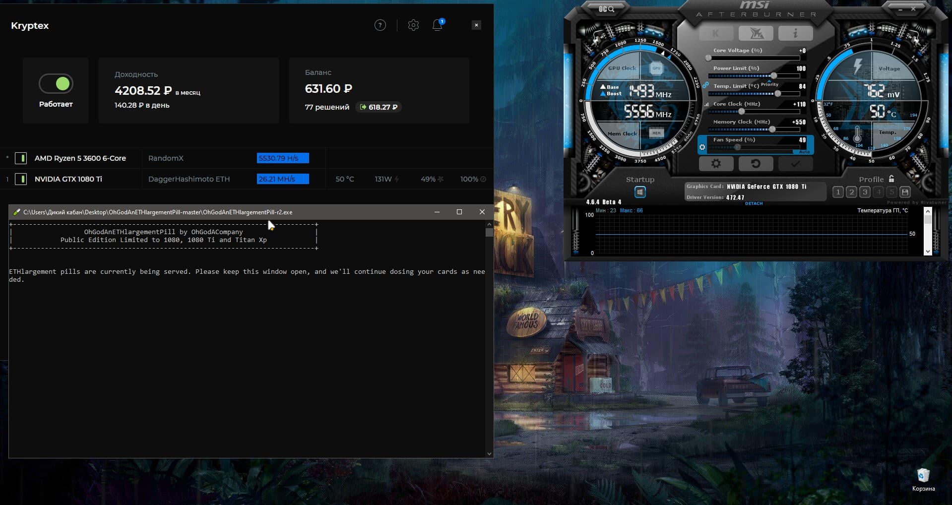Toggle the Profile lock in Afterburner
Screen dimensions: 952x505
click(891, 179)
